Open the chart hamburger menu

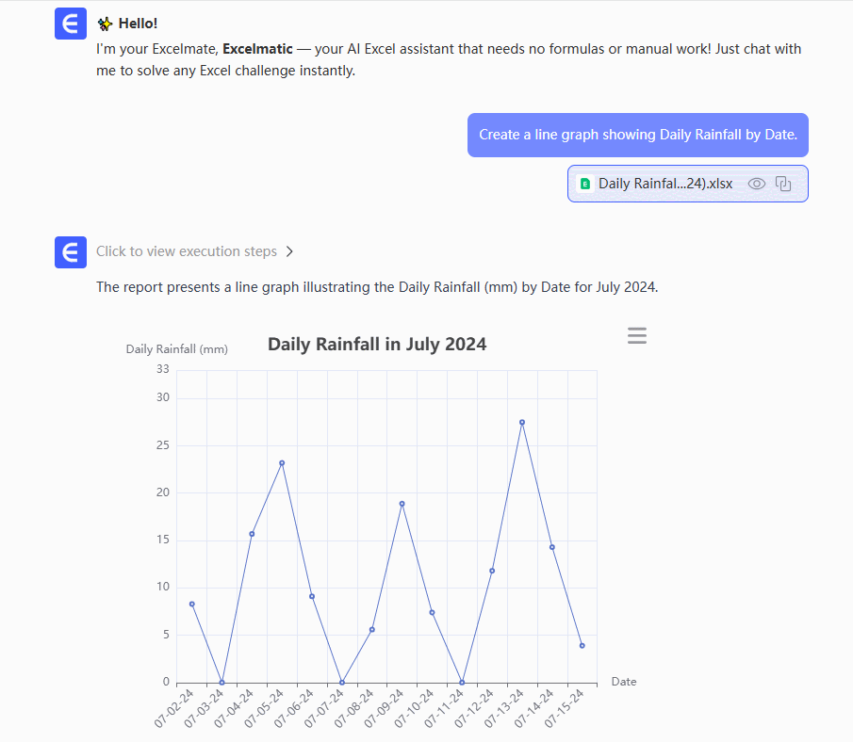point(637,336)
